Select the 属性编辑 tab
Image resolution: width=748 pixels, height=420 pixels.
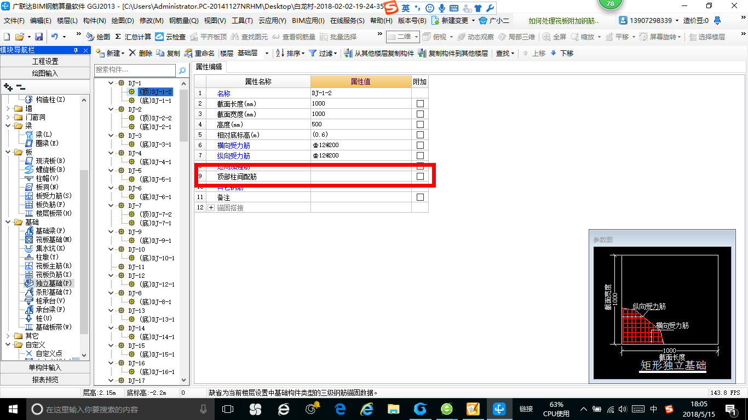(x=209, y=67)
